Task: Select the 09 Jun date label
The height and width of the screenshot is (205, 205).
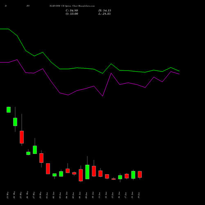Action: [x=87, y=195]
